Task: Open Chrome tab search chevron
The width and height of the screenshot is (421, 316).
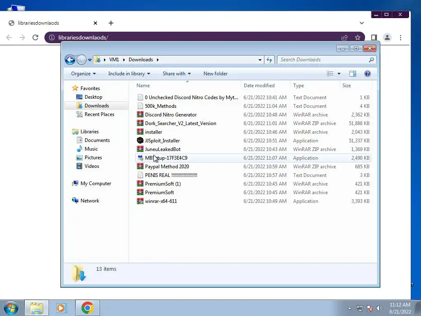Action: (362, 23)
